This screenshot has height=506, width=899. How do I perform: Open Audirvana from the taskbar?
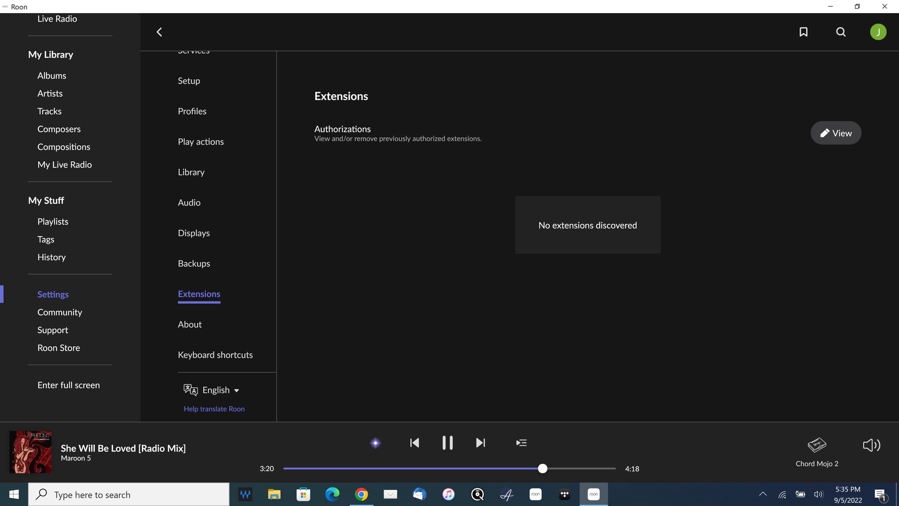pos(507,494)
